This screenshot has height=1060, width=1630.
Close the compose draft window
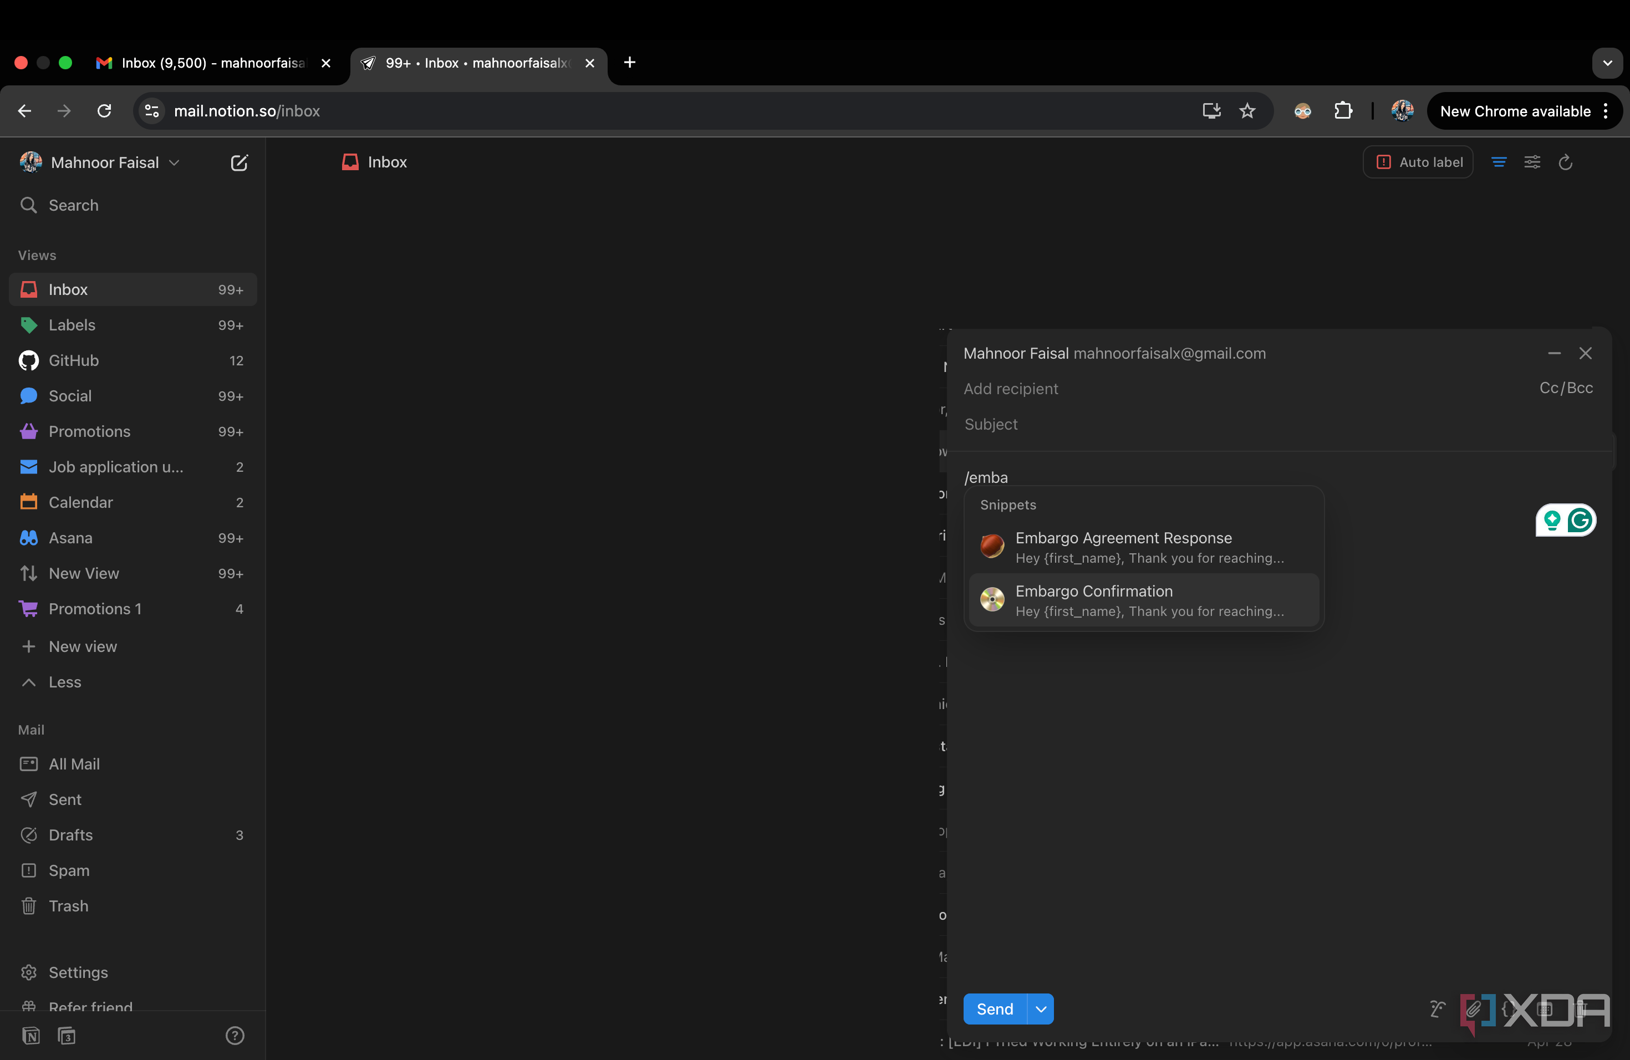point(1586,353)
